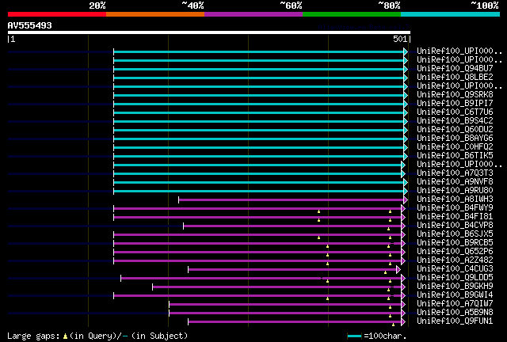
Task: Click the purple alignment bar for B9GKH9
Action: (277, 287)
